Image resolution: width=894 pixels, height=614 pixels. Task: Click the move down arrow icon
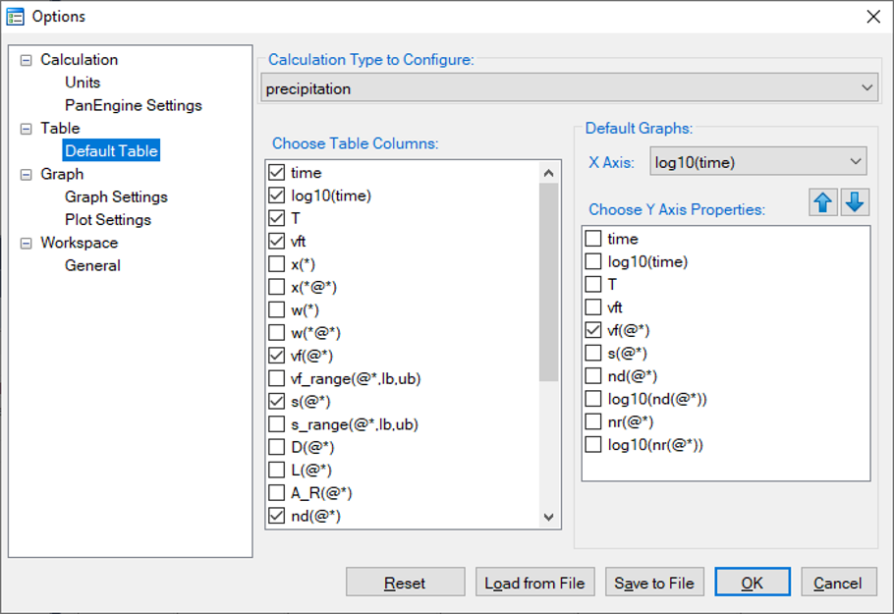[x=855, y=202]
